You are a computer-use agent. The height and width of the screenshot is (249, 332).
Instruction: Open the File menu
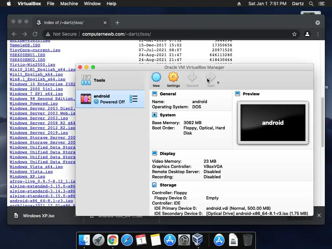51,4
